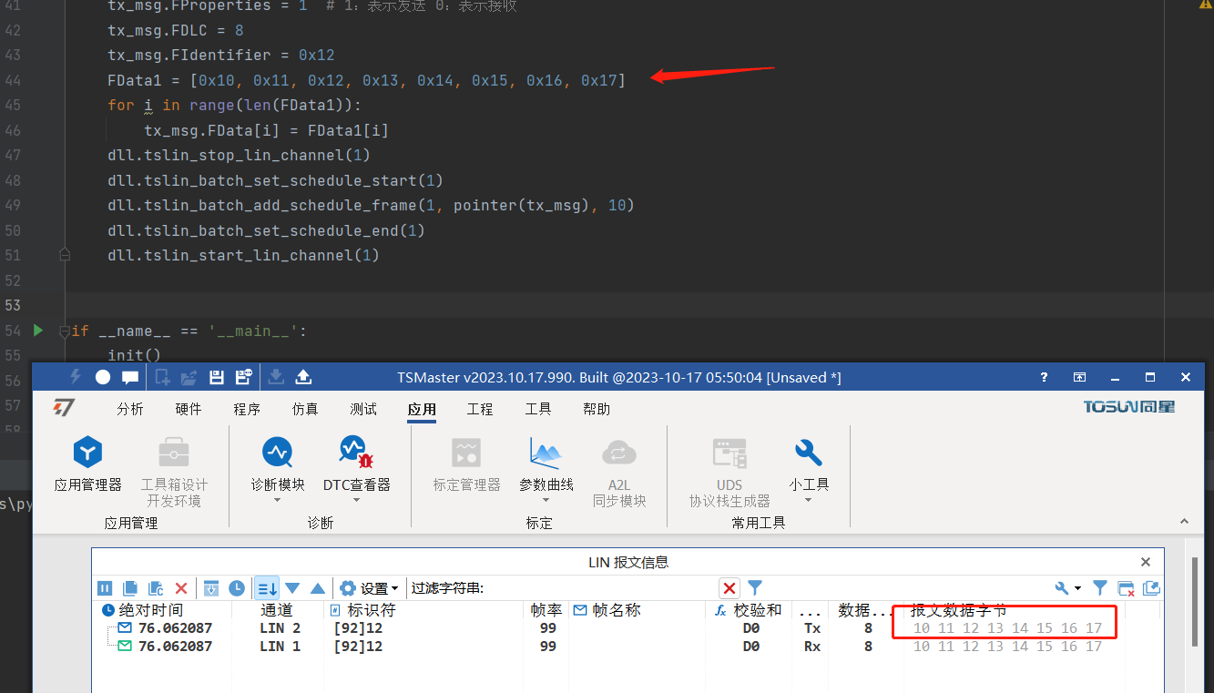Expand the 诊断模块 dropdown arrow
This screenshot has height=693, width=1214.
(x=278, y=500)
